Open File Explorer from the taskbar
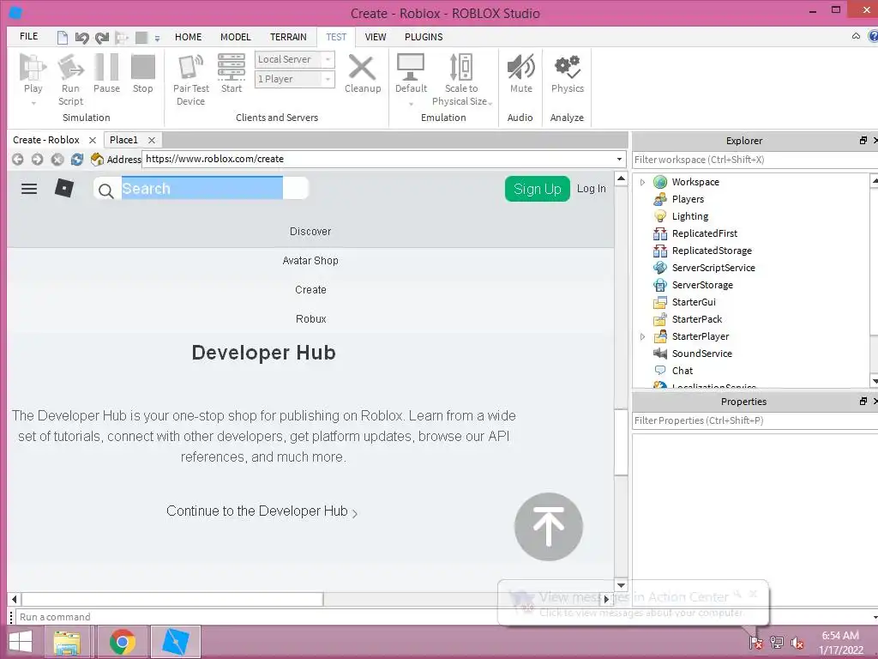 pos(67,642)
